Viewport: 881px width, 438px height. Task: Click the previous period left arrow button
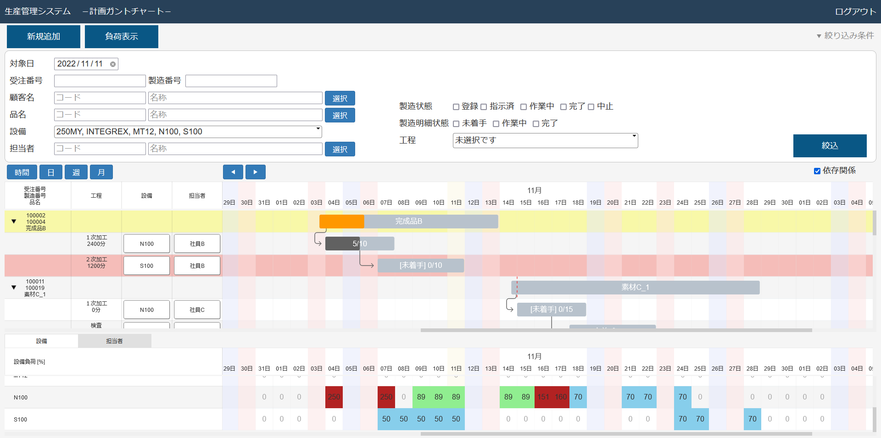tap(233, 172)
